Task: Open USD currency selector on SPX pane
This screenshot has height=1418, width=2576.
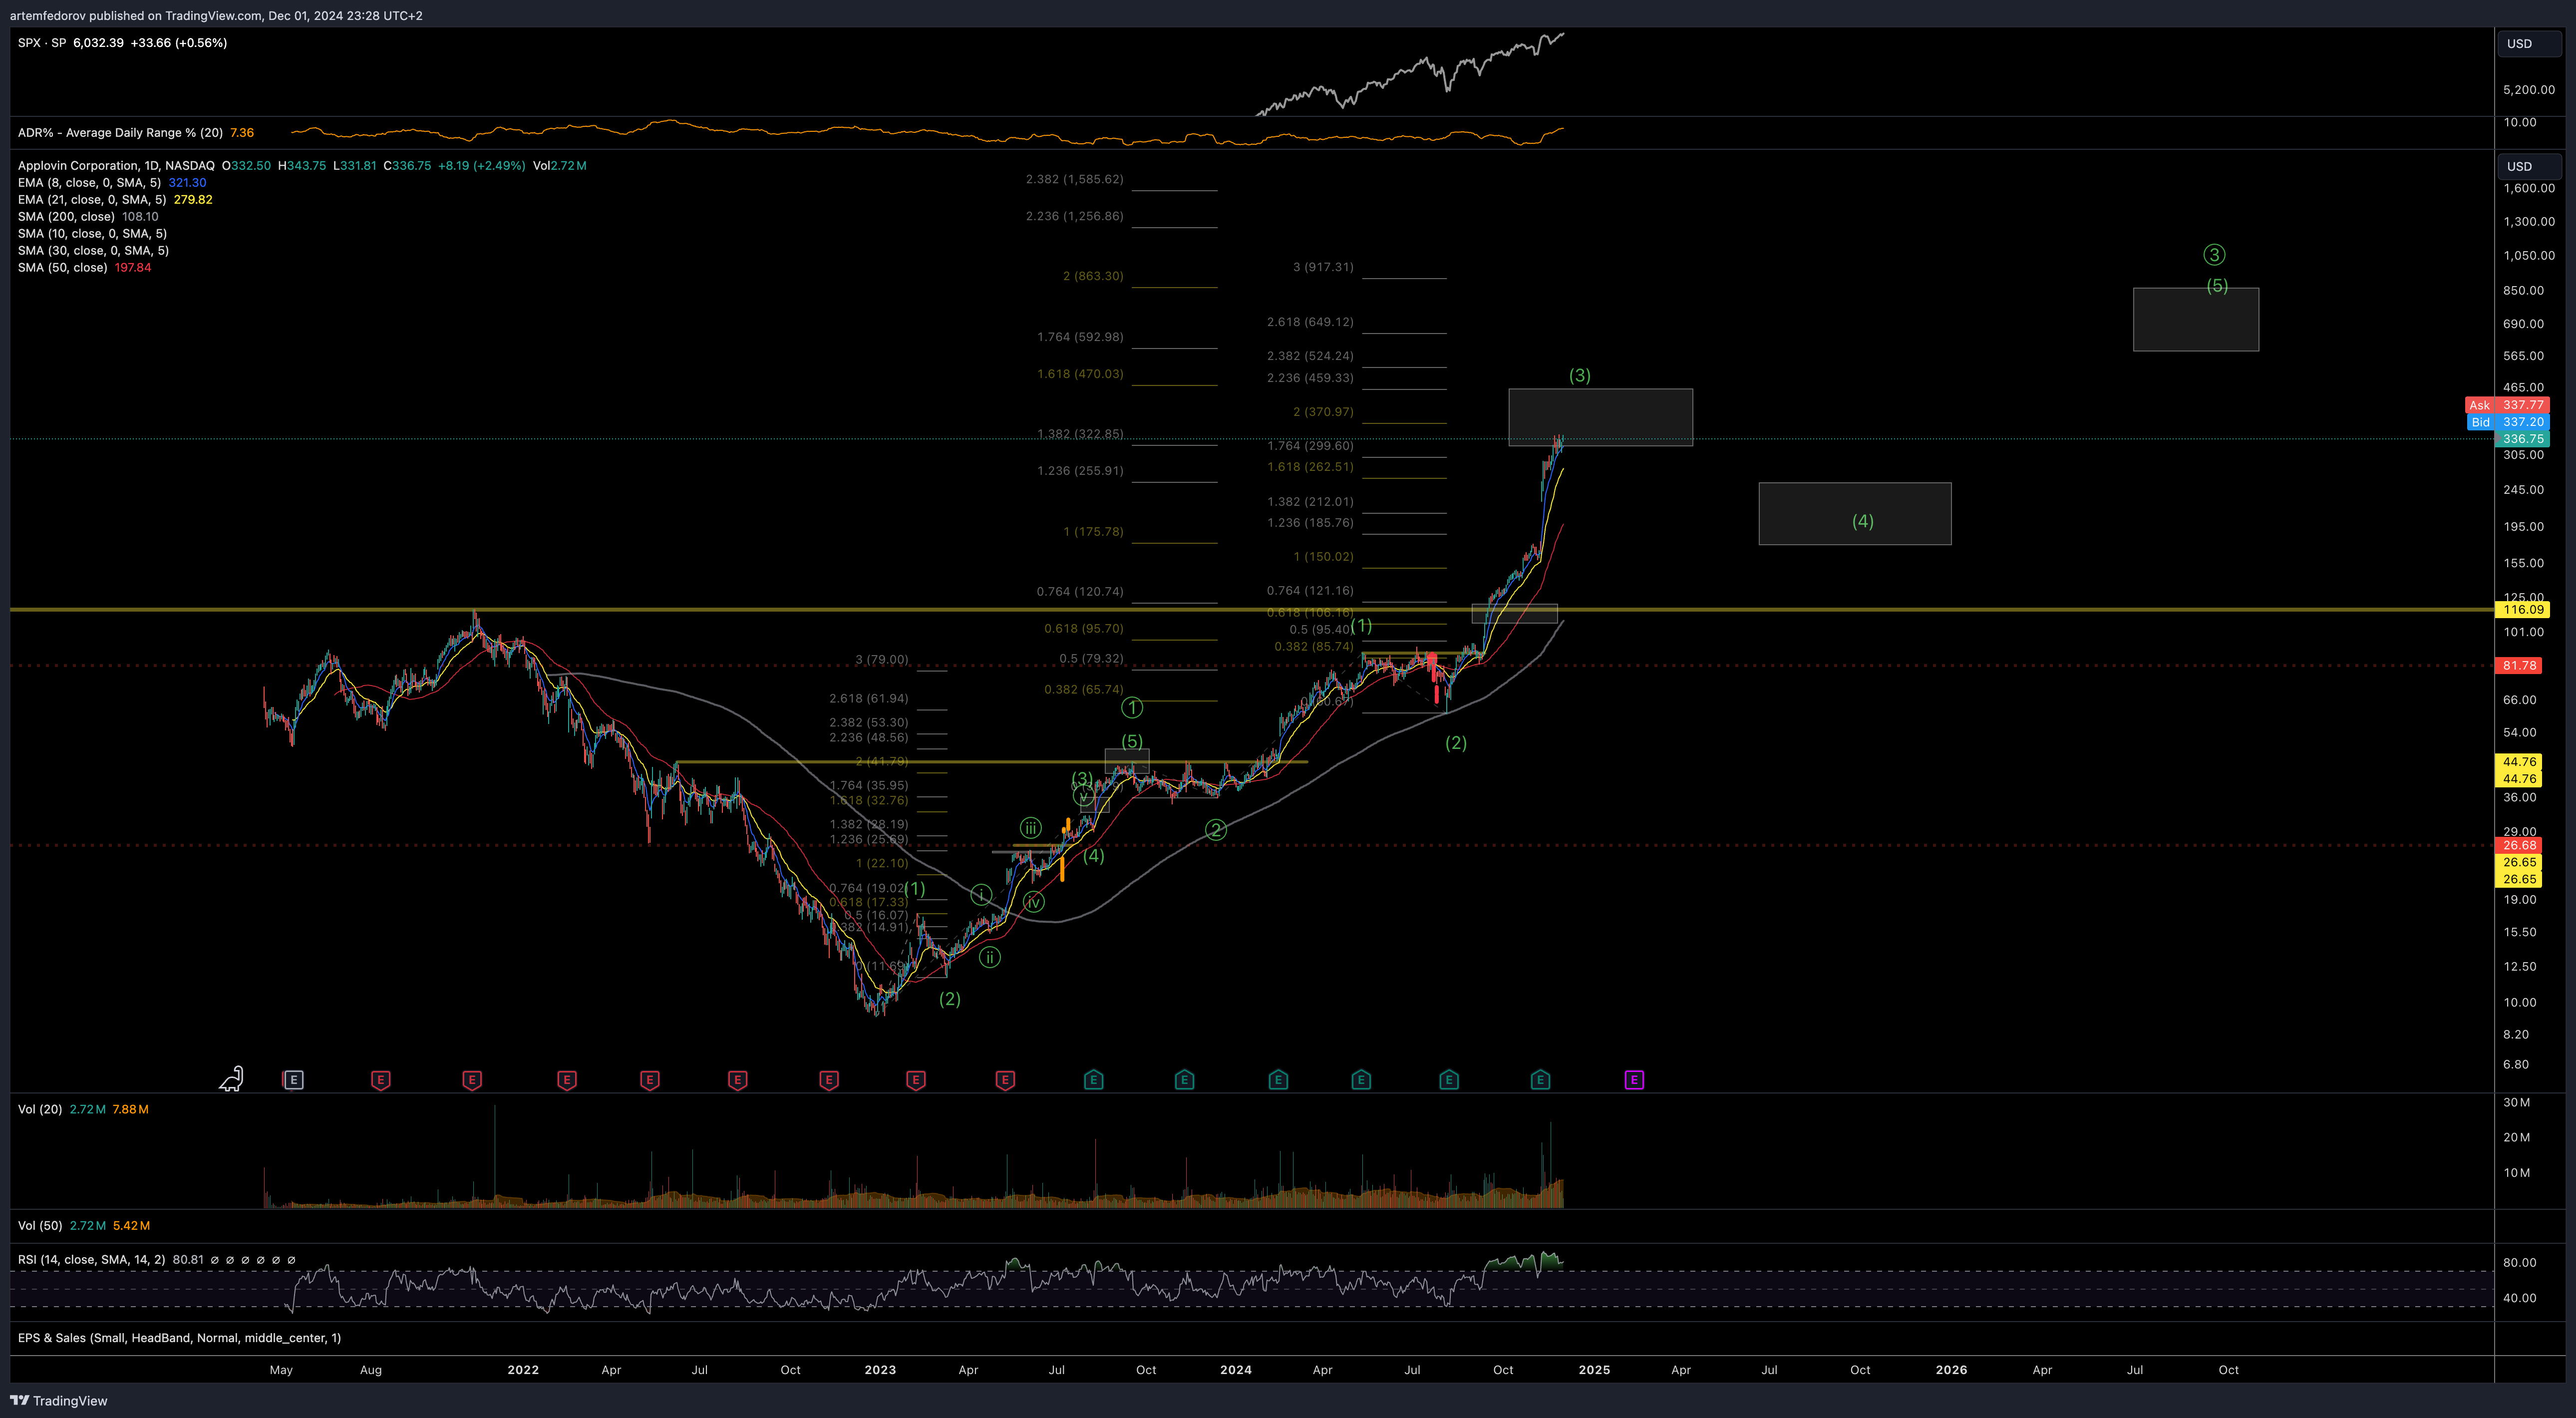Action: [x=2531, y=43]
